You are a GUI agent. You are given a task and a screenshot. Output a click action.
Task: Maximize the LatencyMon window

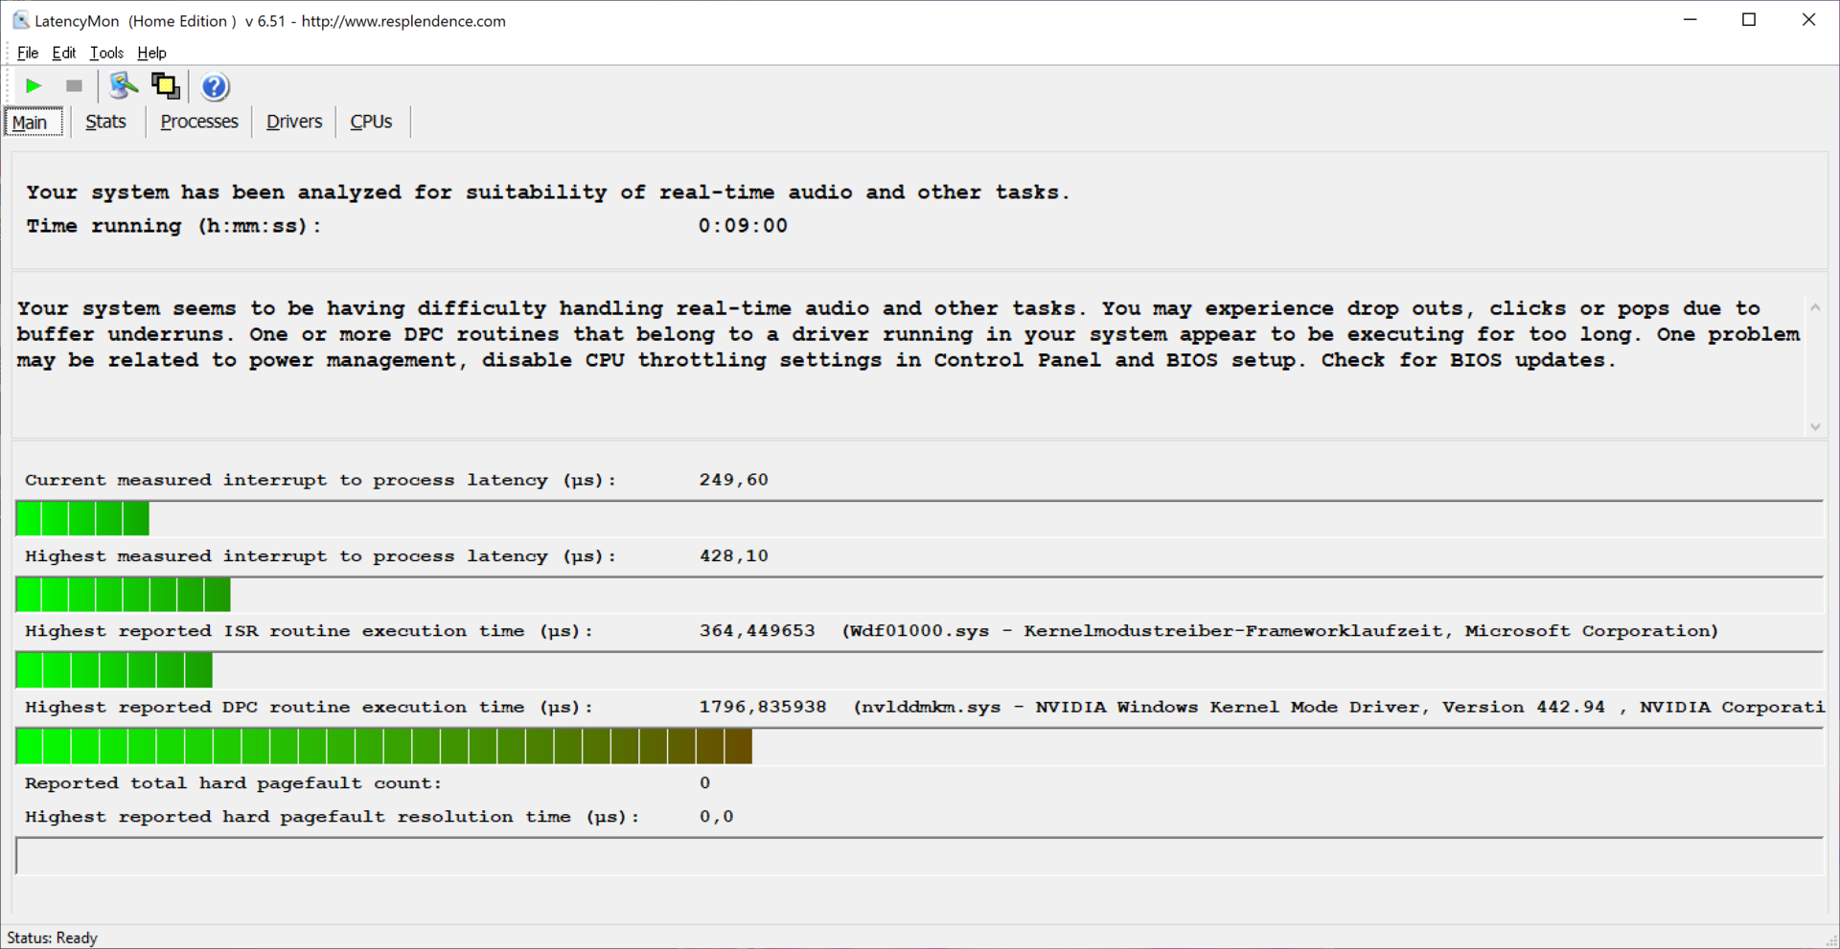(1749, 20)
